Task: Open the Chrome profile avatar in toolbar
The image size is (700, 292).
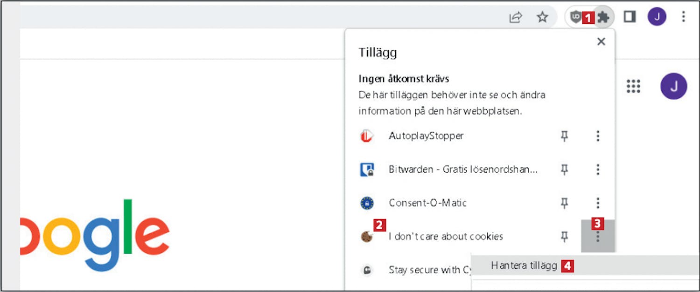Action: click(657, 18)
